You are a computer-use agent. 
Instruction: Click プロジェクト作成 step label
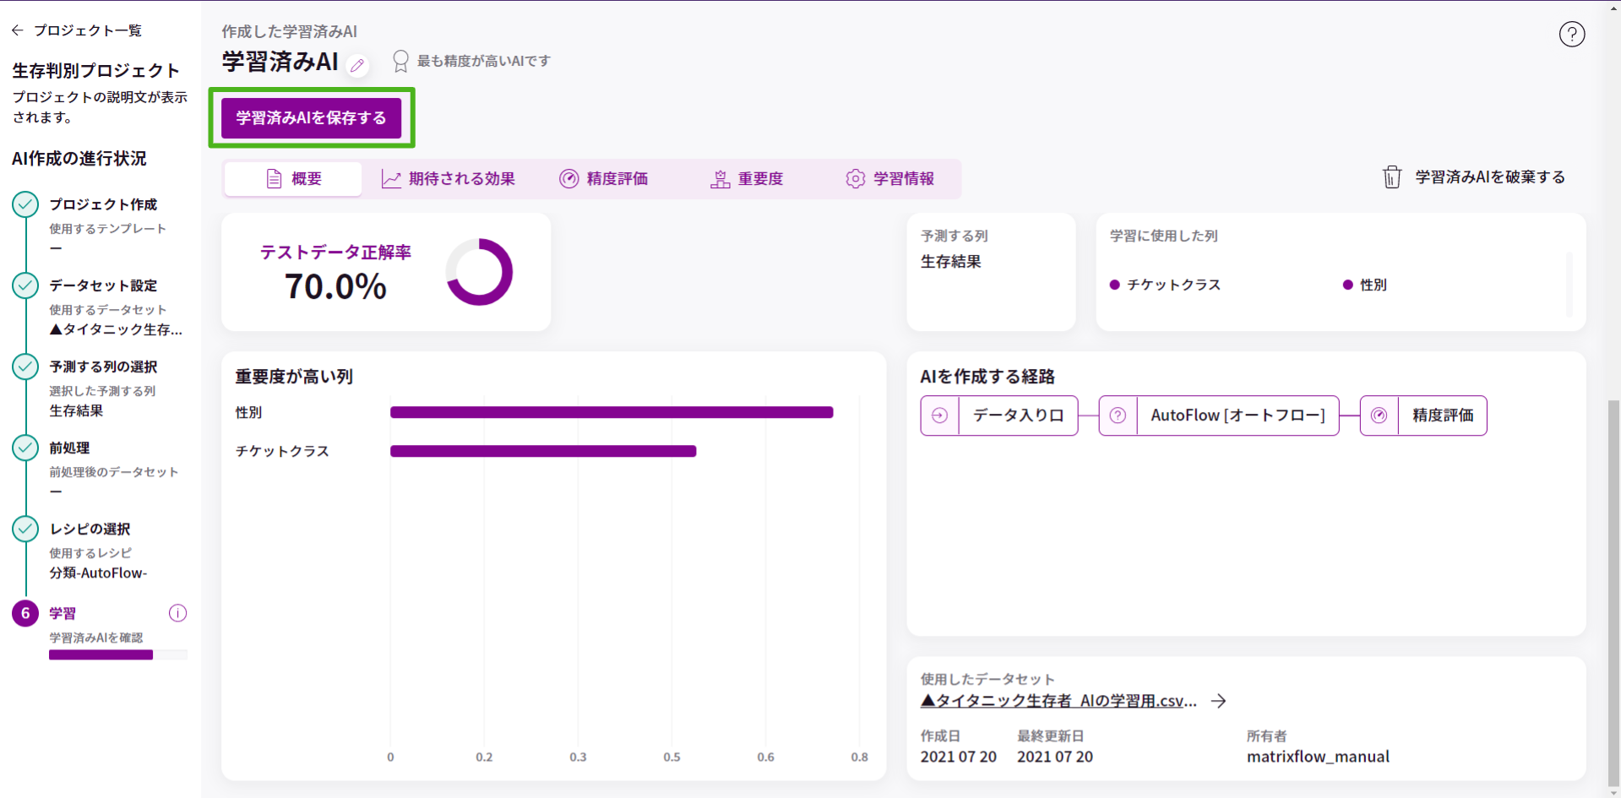(103, 204)
